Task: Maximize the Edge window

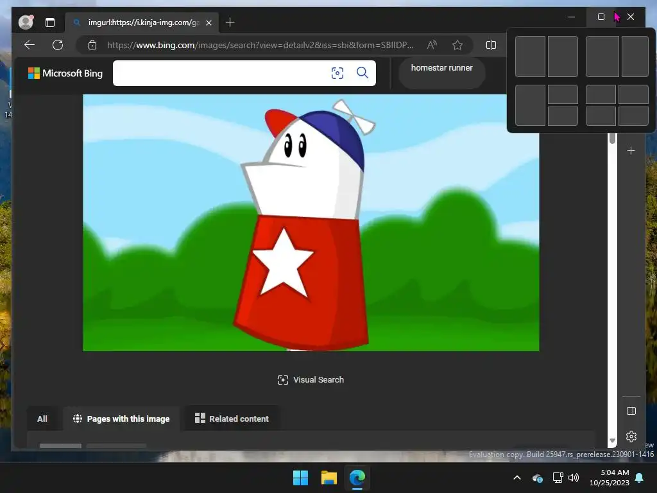Action: (601, 17)
